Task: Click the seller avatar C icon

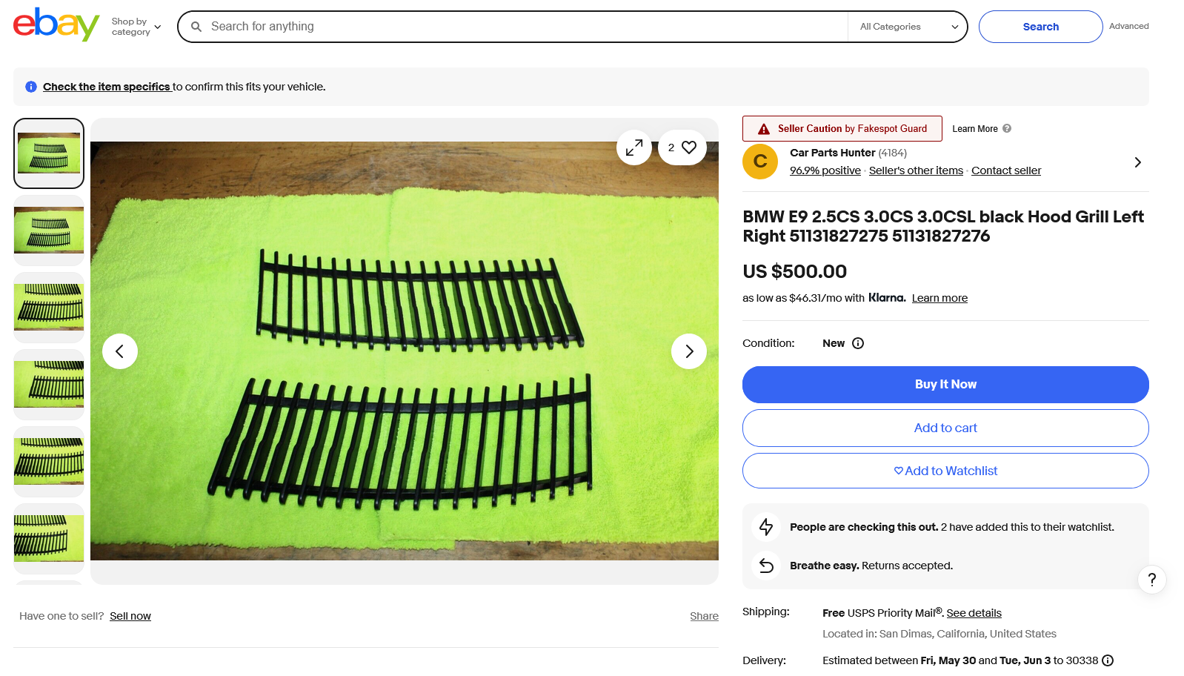Action: pyautogui.click(x=760, y=162)
